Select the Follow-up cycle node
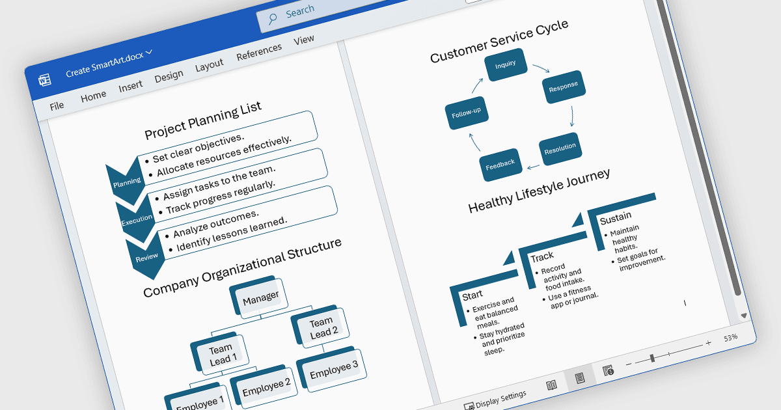Image resolution: width=781 pixels, height=410 pixels. point(467,114)
